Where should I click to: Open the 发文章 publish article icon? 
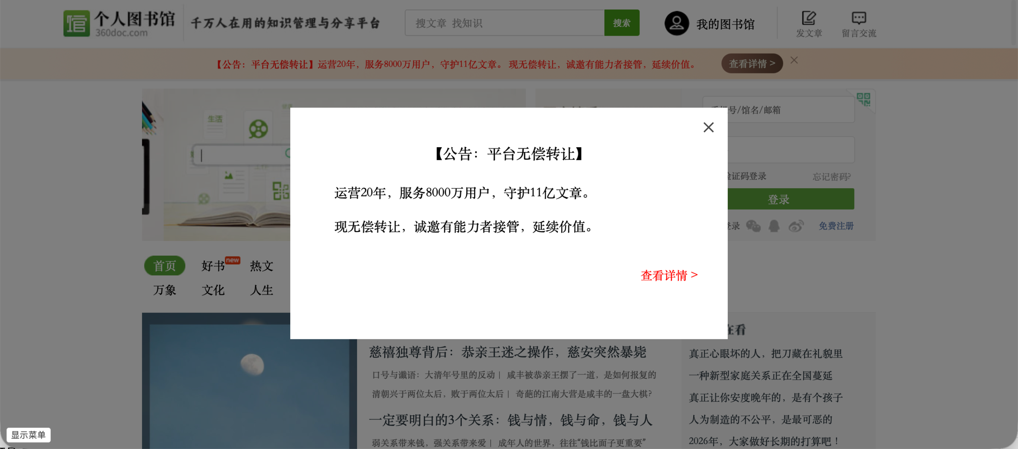coord(808,19)
